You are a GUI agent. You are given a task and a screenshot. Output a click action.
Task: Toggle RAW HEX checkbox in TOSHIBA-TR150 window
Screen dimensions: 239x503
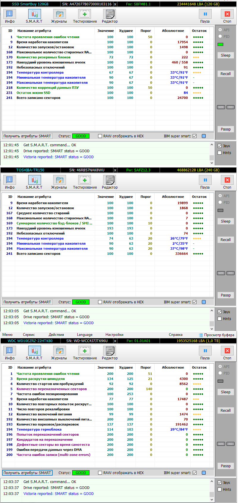[100, 302]
